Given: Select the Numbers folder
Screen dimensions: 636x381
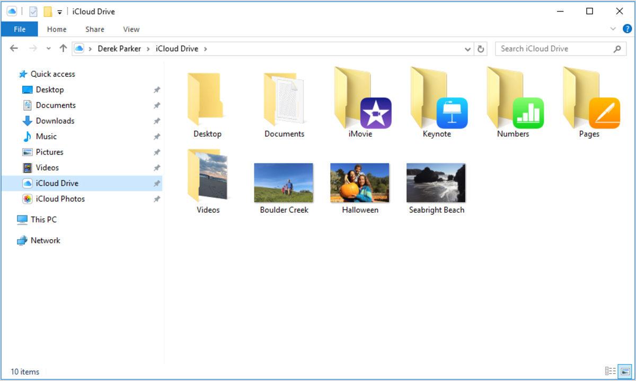Looking at the screenshot, I should 512,101.
